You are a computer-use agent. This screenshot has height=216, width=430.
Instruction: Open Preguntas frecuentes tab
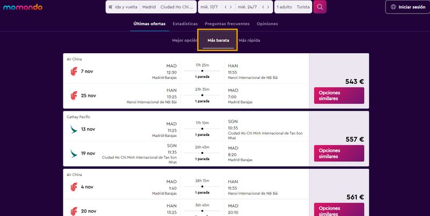[x=227, y=24]
